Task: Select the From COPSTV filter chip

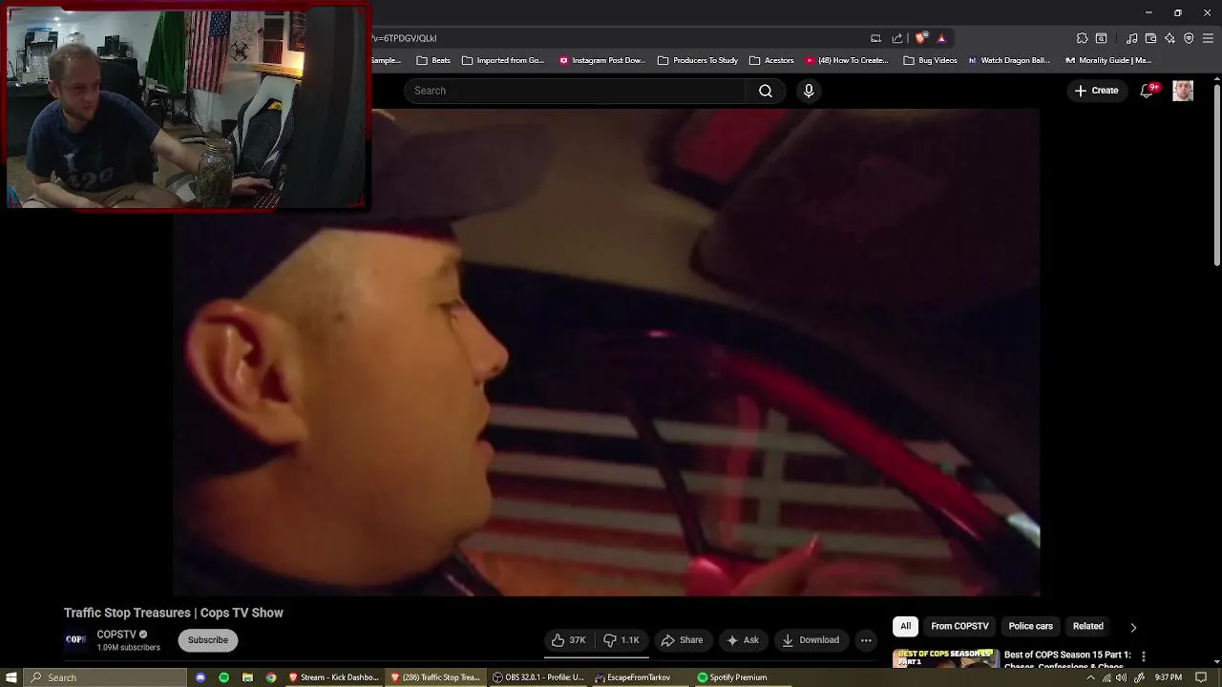Action: (959, 626)
